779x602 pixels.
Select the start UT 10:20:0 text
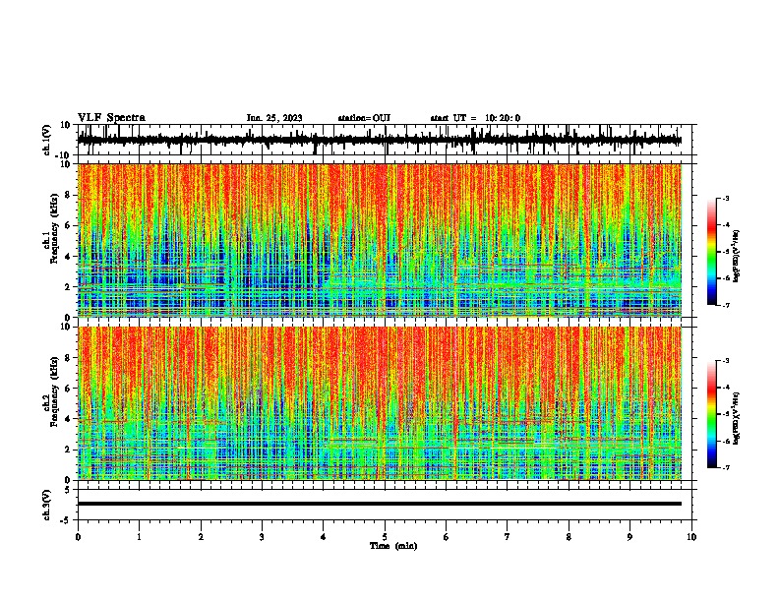pos(475,118)
